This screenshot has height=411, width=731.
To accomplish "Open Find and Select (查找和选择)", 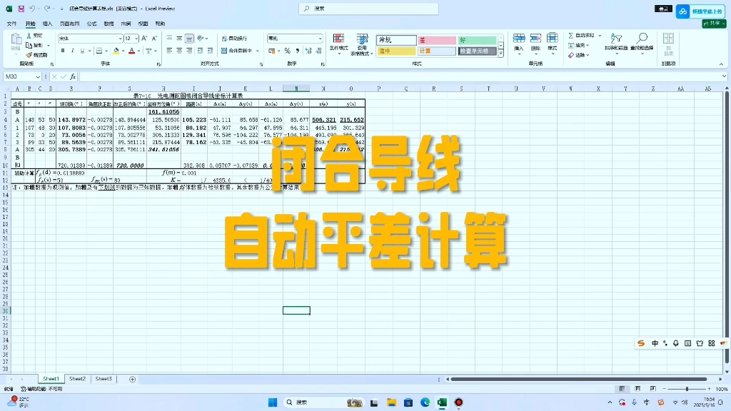I will tap(642, 43).
